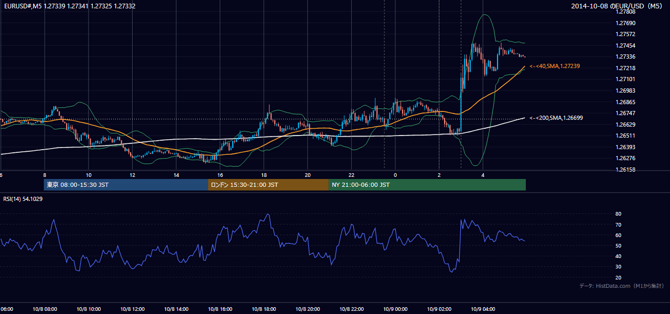Click price axis value 1.26747

(x=626, y=113)
